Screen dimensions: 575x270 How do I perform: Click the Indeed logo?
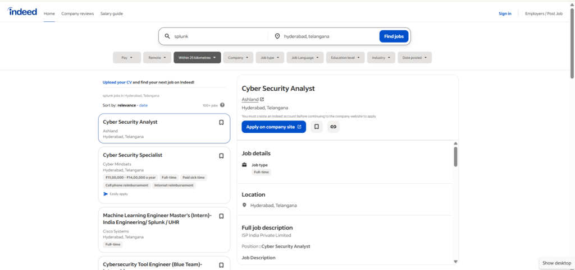[x=22, y=12]
